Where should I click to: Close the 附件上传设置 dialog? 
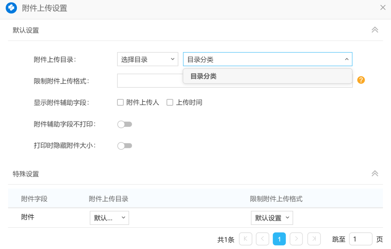383,7
